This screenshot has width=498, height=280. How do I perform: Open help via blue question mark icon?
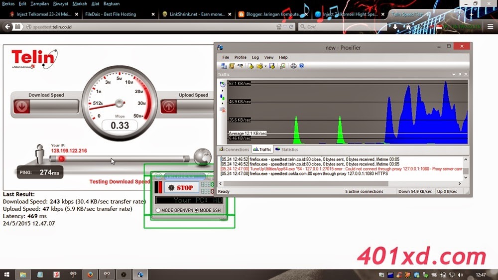pyautogui.click(x=302, y=66)
